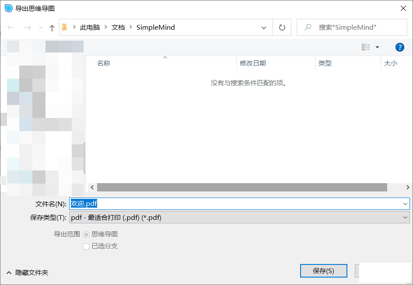Click the horizontal scrollbar in file list
The image size is (413, 285).
[242, 187]
